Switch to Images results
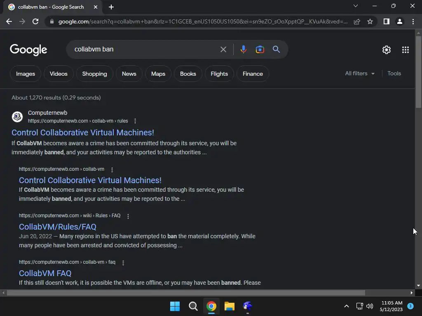This screenshot has height=316, width=422. tap(25, 74)
